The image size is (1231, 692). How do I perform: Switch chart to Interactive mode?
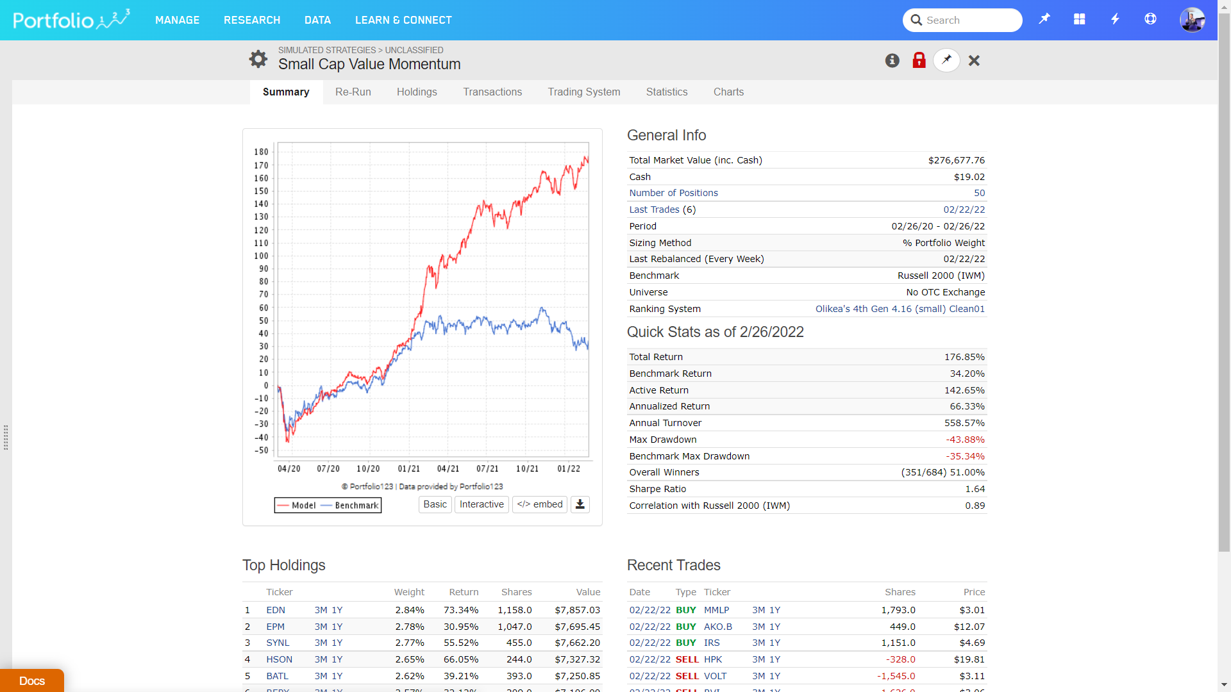pos(482,505)
